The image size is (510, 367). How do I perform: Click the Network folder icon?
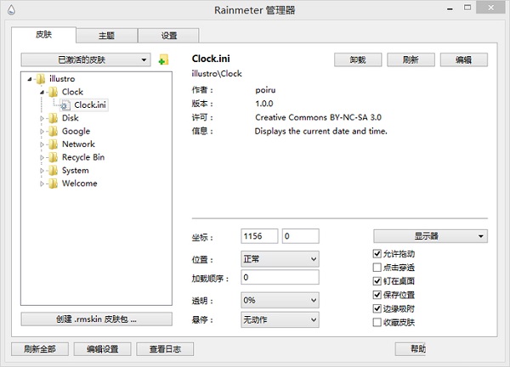[53, 144]
